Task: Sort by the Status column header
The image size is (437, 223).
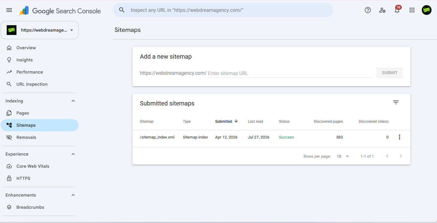Action: coord(284,122)
